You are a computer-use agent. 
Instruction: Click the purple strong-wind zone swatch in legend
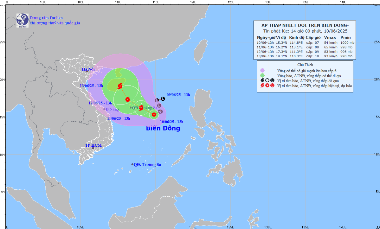pos(262,70)
